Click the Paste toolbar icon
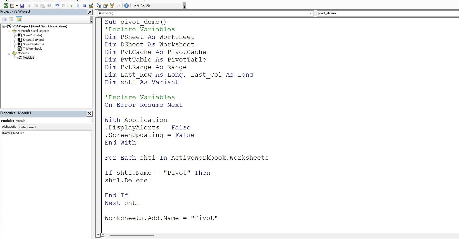This screenshot has width=459, height=239. click(x=42, y=6)
